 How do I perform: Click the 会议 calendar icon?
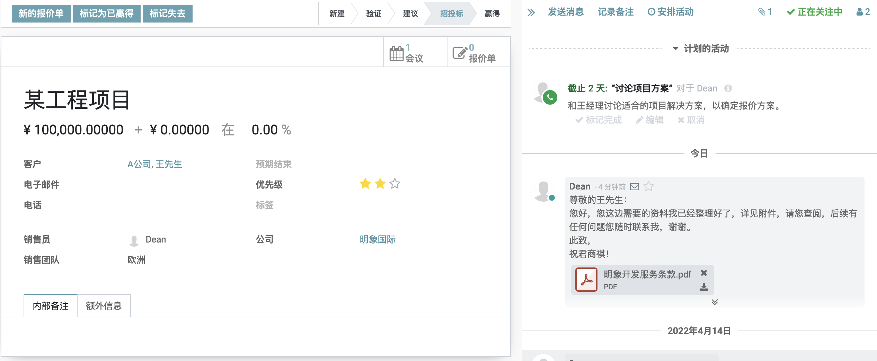pos(396,53)
